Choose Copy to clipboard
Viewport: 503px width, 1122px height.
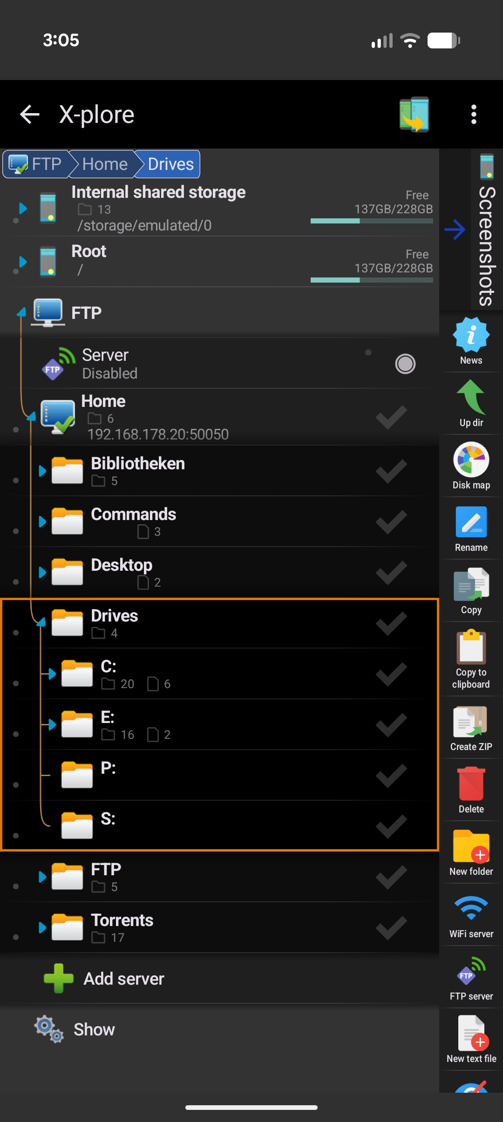(471, 659)
